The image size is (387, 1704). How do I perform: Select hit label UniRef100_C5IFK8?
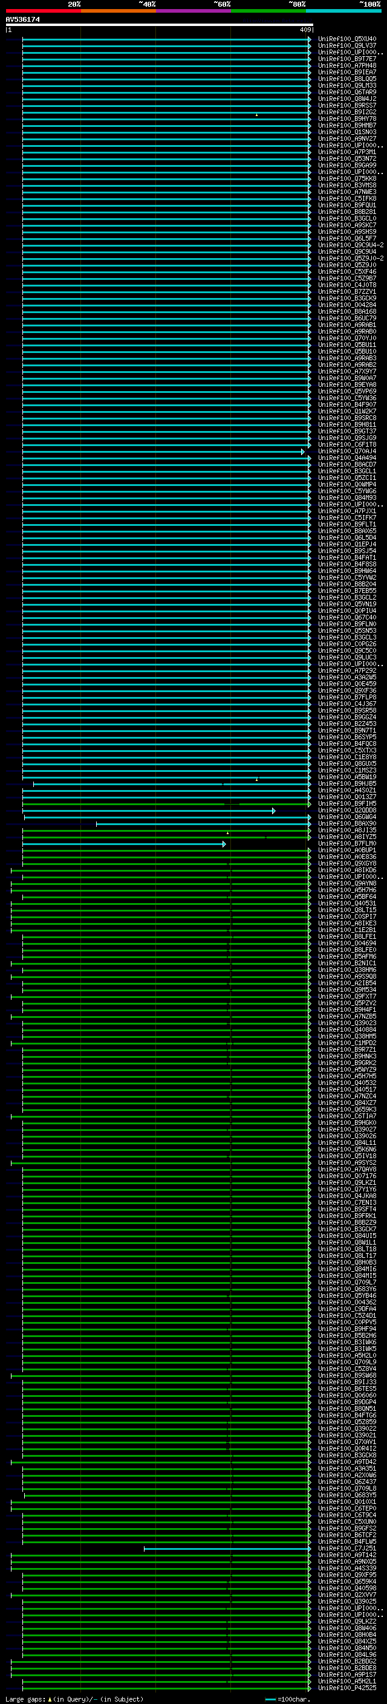point(346,198)
